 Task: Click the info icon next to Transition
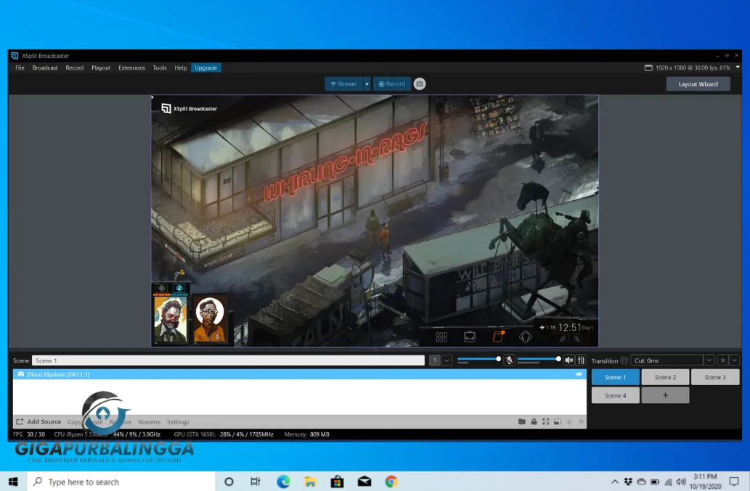624,360
